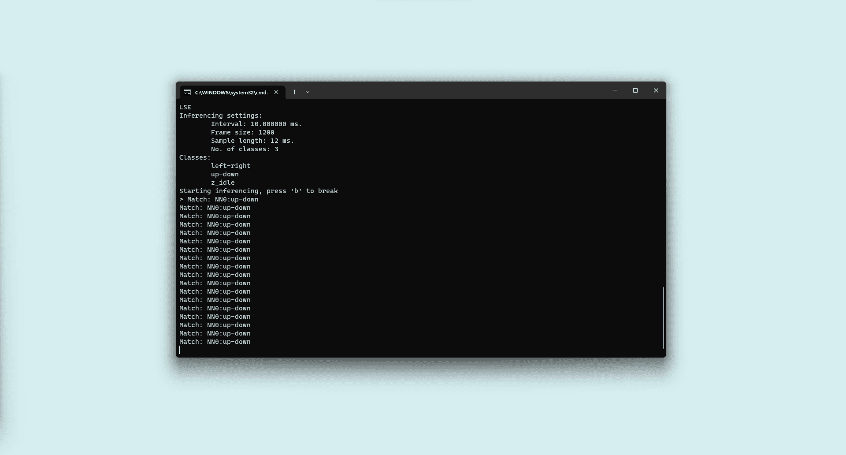Image resolution: width=846 pixels, height=455 pixels.
Task: Click the 'Frame size: 1200' text
Action: point(242,132)
